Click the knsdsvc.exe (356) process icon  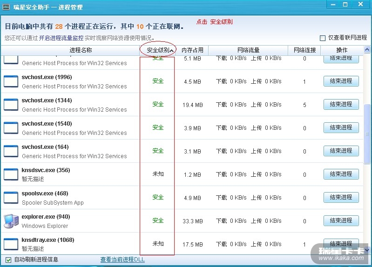(11, 174)
